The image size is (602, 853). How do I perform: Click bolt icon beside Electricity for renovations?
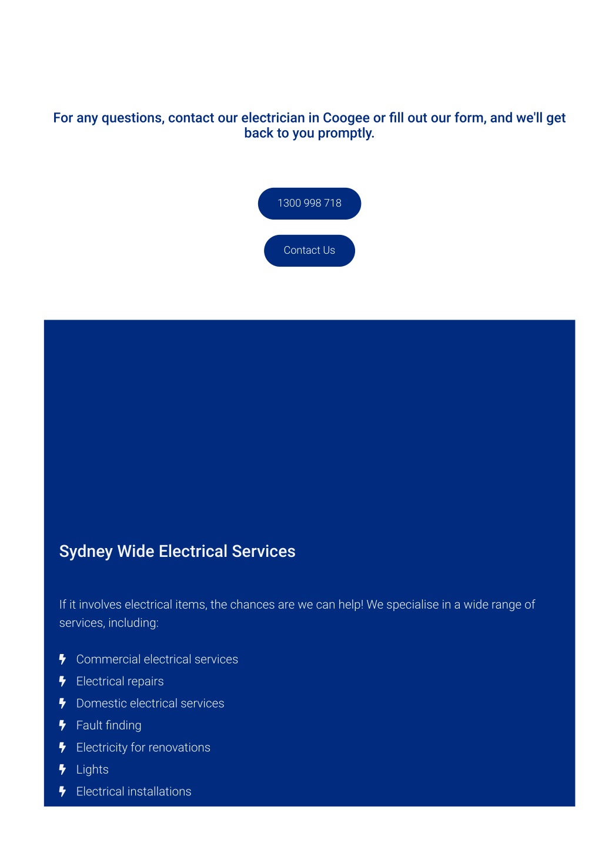coord(62,748)
